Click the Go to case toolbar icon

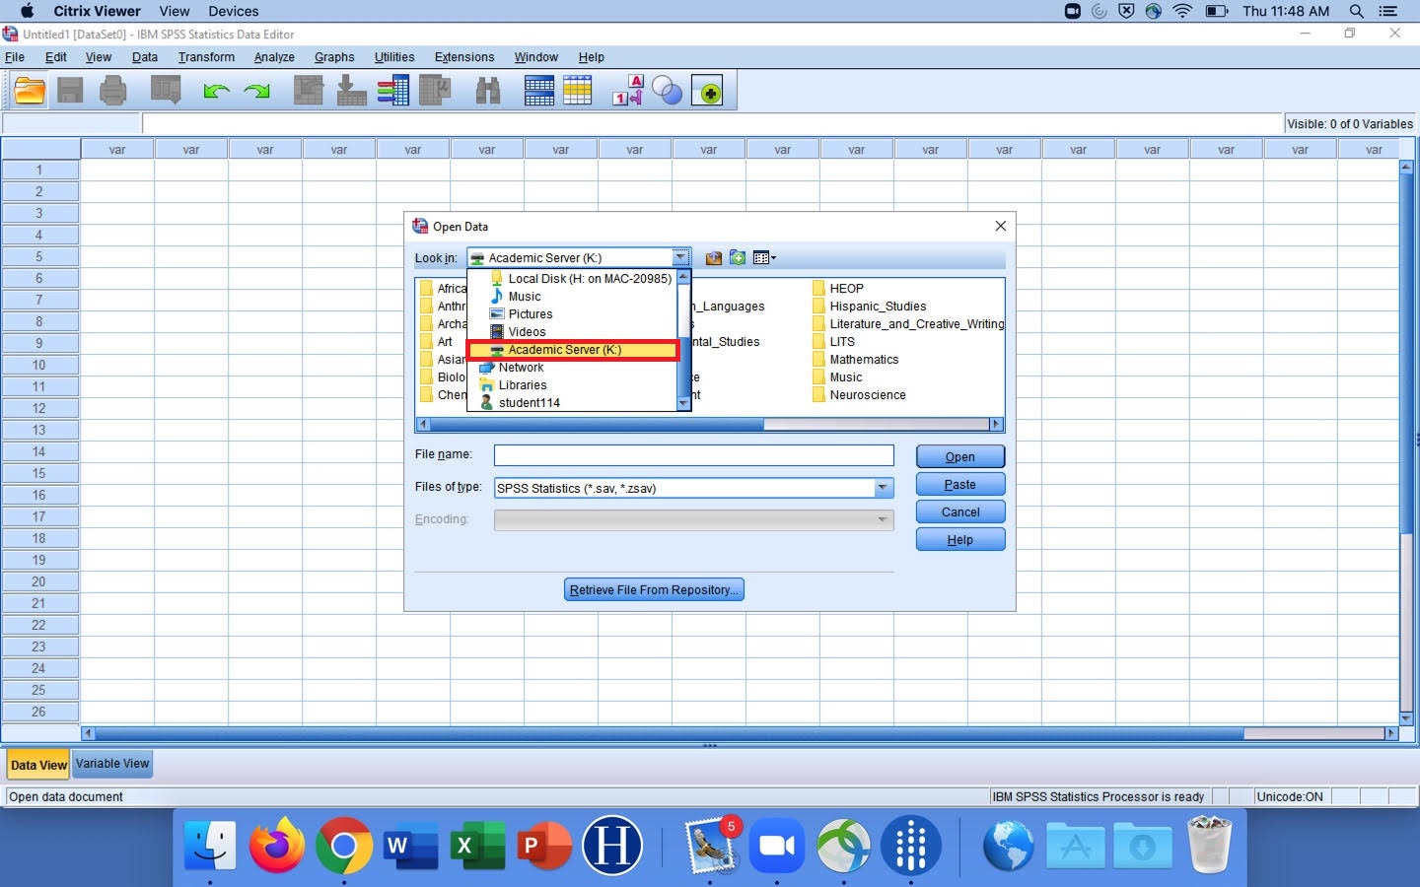(x=309, y=92)
